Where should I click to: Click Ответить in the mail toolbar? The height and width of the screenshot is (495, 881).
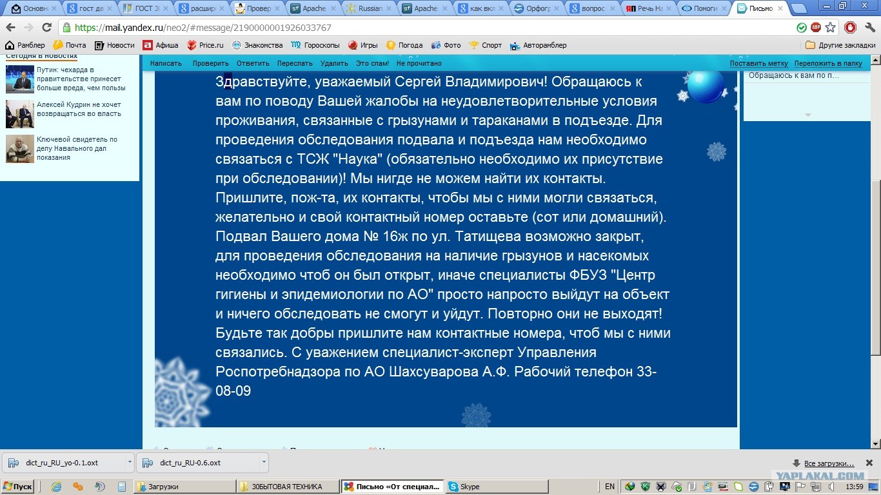(253, 63)
